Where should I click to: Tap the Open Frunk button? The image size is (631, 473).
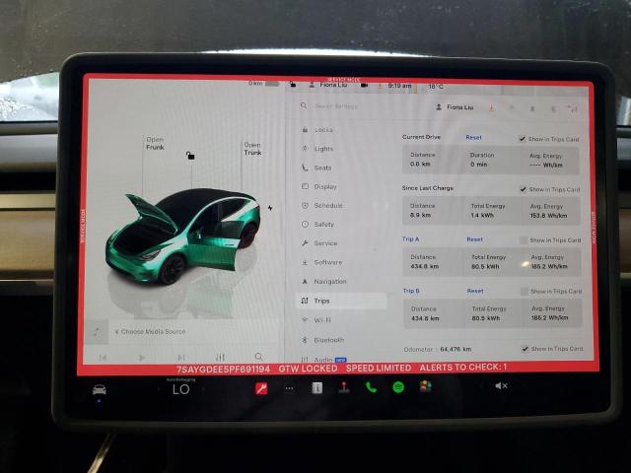(x=155, y=143)
